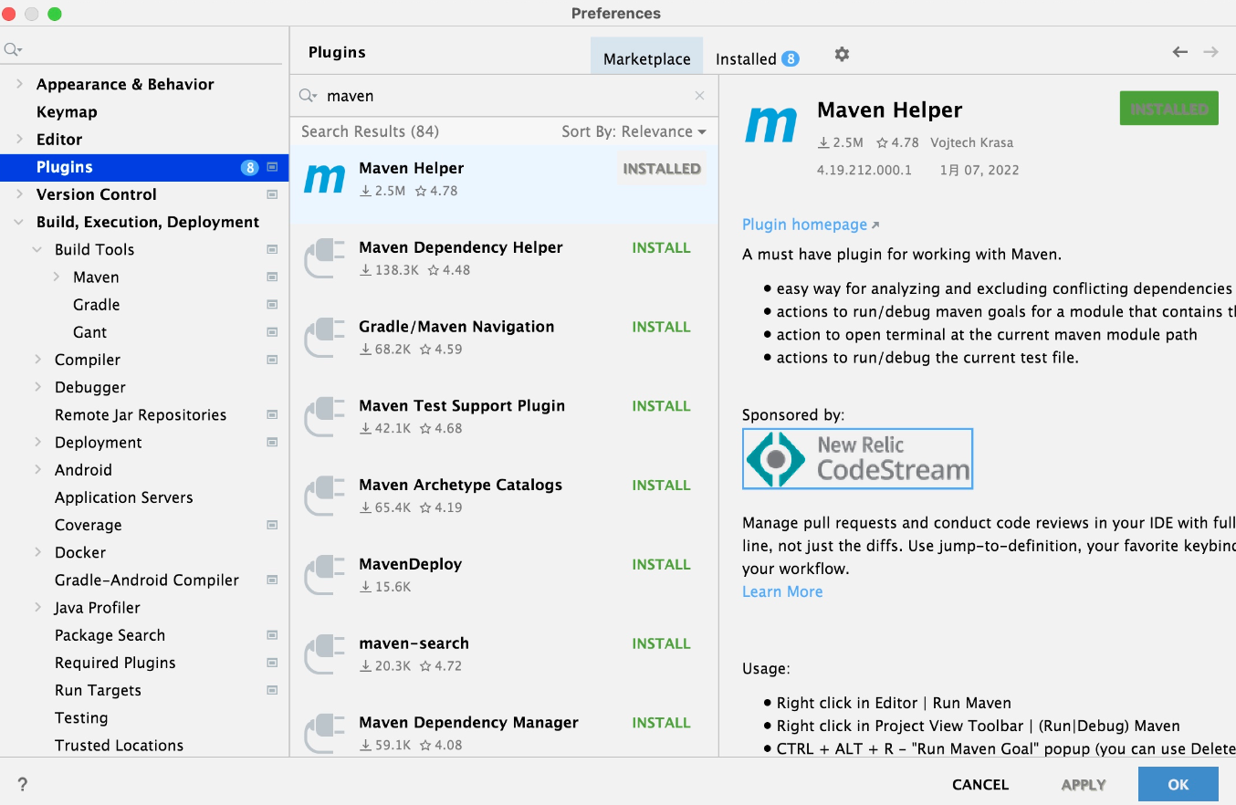Image resolution: width=1236 pixels, height=805 pixels.
Task: Expand the Android settings node
Action: pos(37,470)
